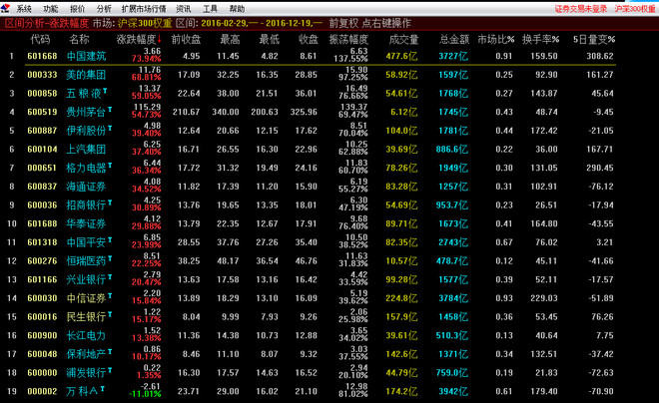659x403 pixels.
Task: Open the 资讯 menu
Action: 184,9
